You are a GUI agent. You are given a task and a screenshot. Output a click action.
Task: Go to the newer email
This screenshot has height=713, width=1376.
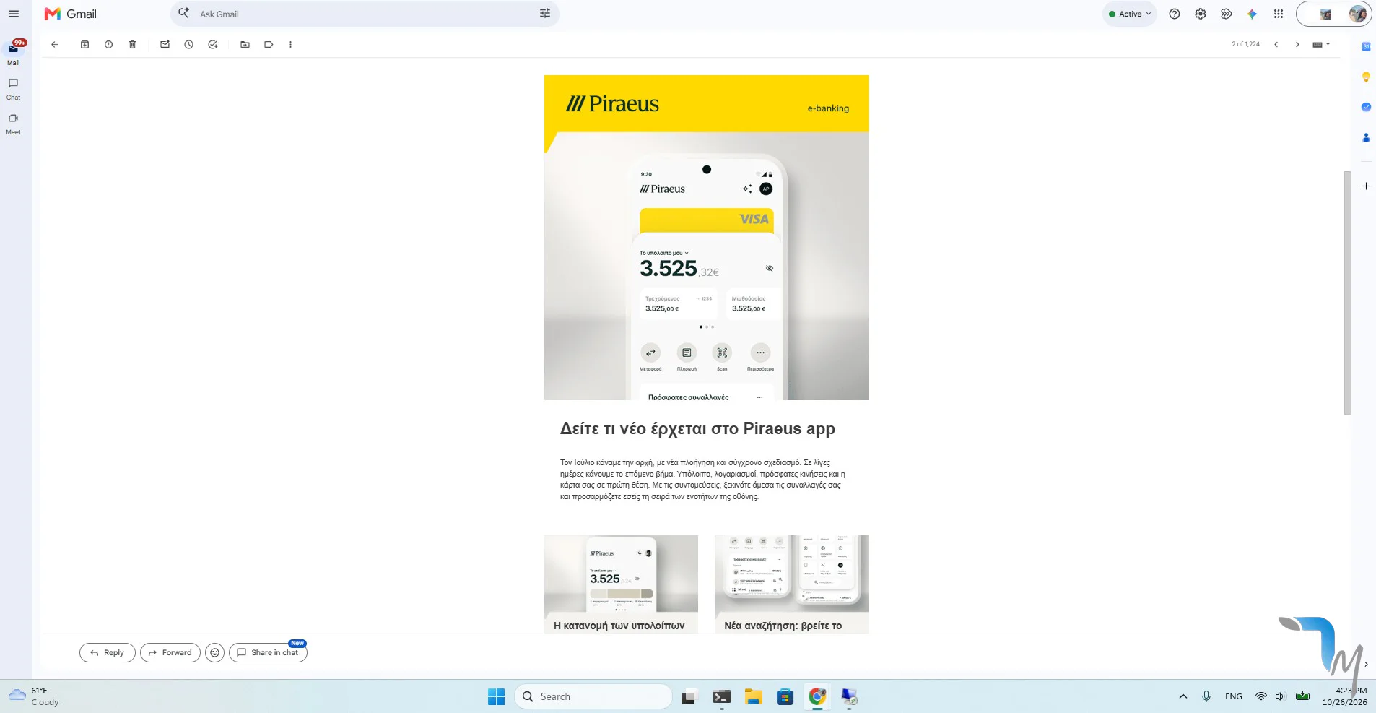coord(1276,44)
